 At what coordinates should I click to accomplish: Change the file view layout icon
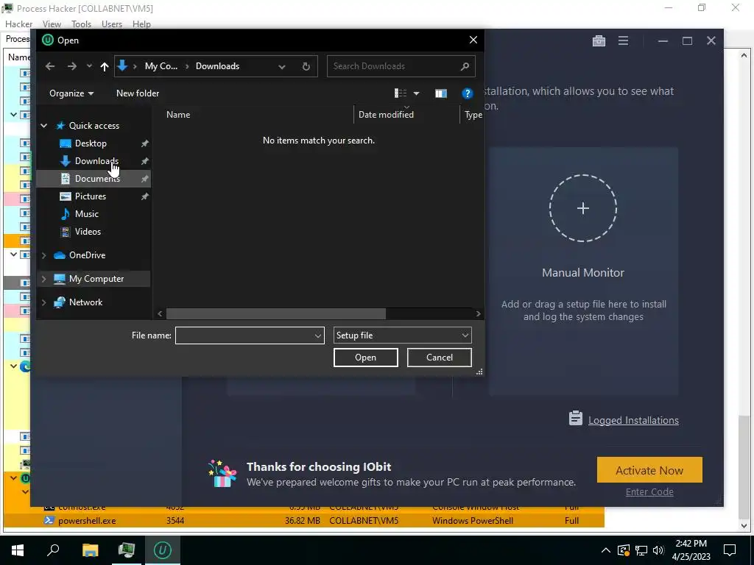coord(401,93)
